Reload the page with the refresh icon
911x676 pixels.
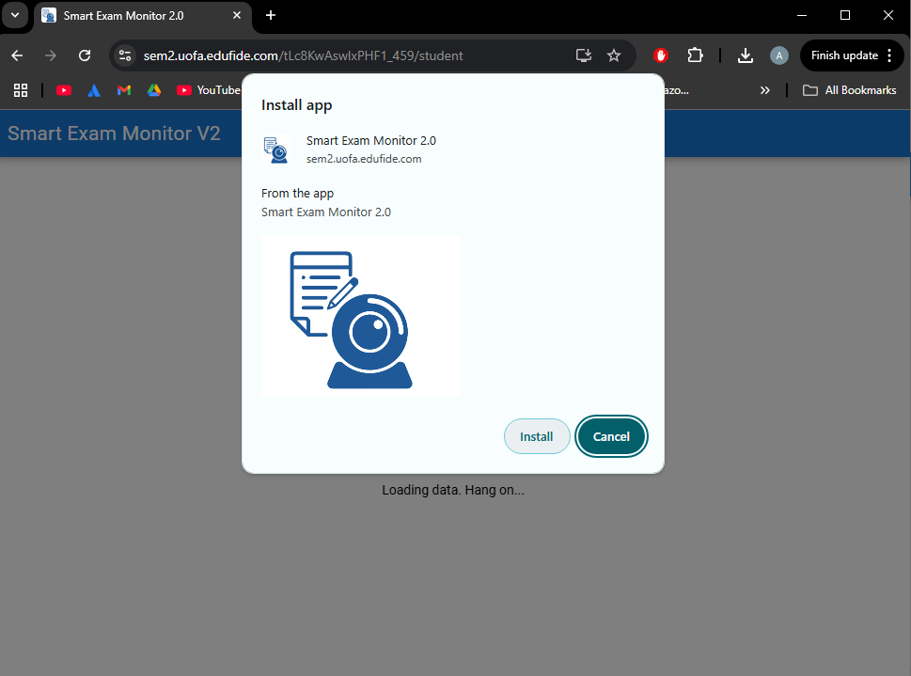pos(84,55)
